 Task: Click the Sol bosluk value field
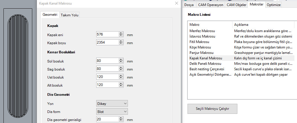(x=107, y=61)
